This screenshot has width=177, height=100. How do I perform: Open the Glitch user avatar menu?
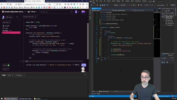click(x=77, y=12)
